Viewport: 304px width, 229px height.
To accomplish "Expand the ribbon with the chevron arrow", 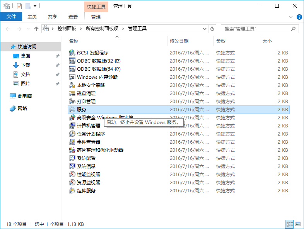I will [291, 17].
